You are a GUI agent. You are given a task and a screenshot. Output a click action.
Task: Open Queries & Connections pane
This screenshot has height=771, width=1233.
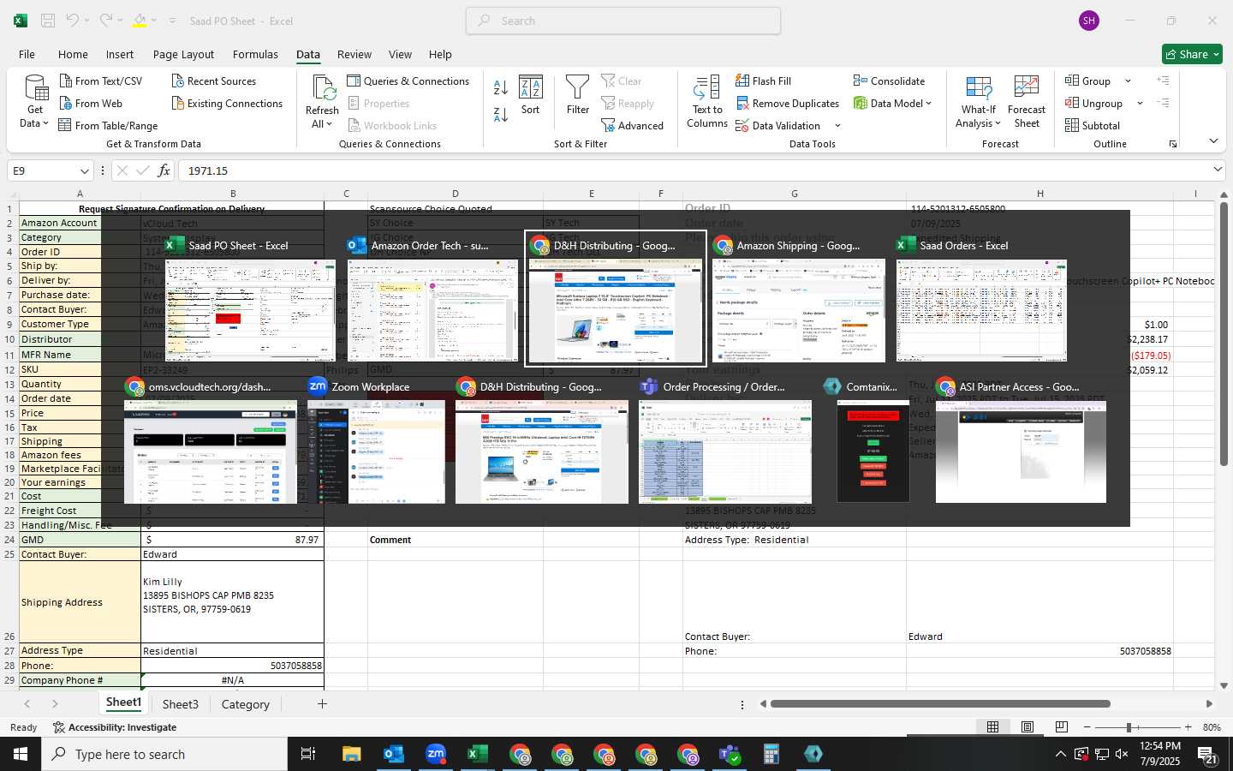point(408,81)
